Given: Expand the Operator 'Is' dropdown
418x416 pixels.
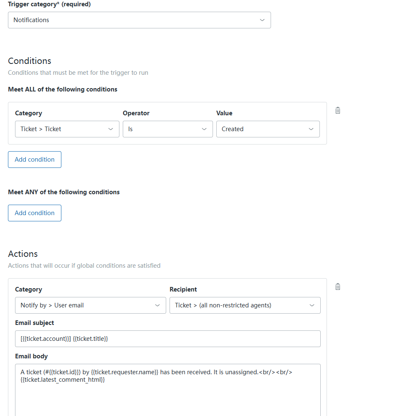Looking at the screenshot, I should pos(163,129).
